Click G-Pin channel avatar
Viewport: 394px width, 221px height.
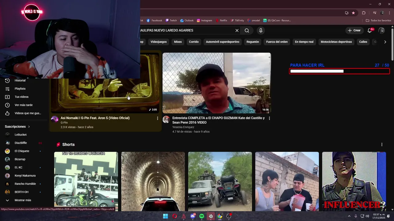[54, 119]
